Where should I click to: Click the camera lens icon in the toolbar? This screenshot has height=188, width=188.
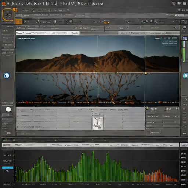pos(38,21)
